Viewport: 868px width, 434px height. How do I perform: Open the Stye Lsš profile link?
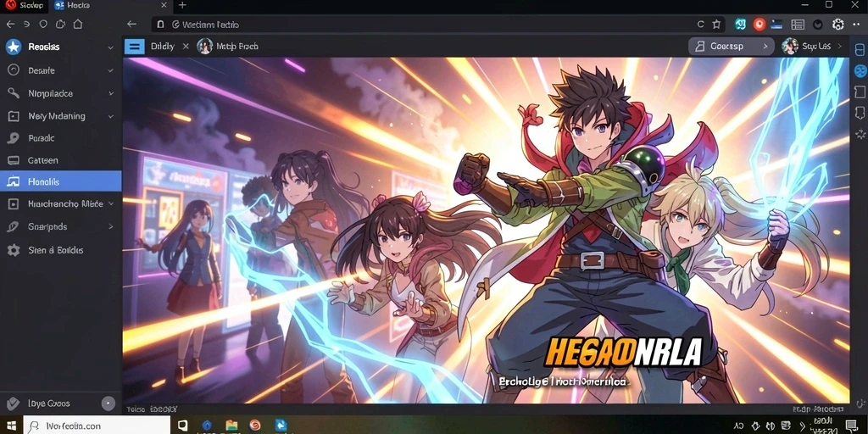tap(811, 47)
